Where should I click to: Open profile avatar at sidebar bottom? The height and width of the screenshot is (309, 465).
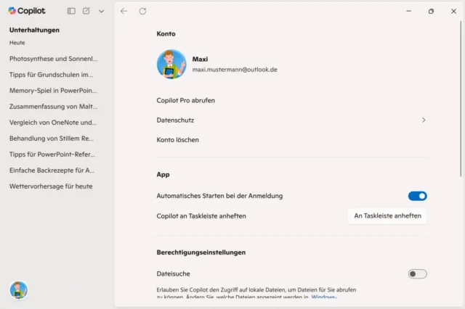pyautogui.click(x=19, y=290)
